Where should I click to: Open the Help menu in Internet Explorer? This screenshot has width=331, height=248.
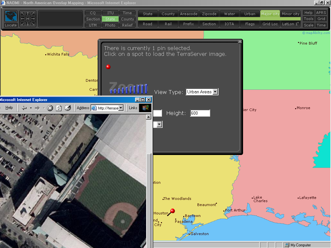[9, 108]
